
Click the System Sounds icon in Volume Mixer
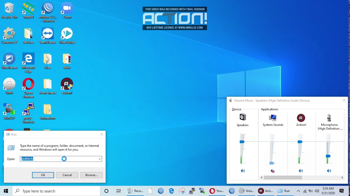pyautogui.click(x=273, y=118)
